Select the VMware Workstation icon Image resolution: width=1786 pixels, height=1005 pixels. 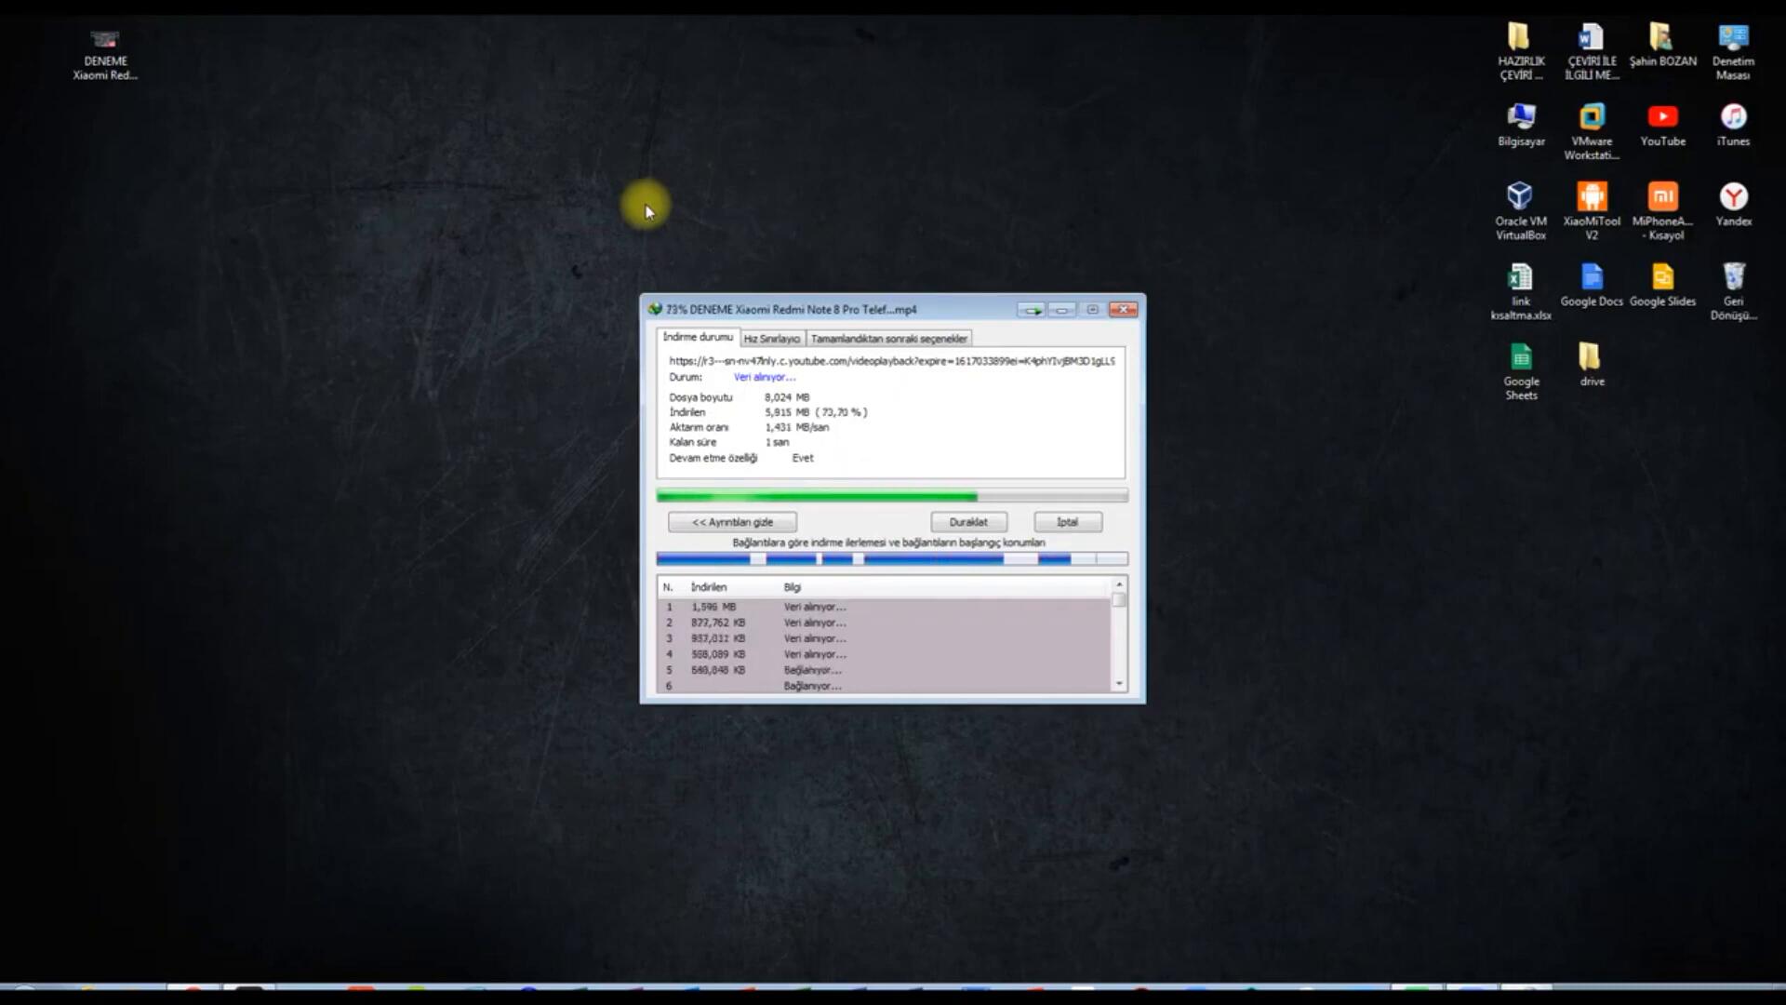click(1592, 118)
